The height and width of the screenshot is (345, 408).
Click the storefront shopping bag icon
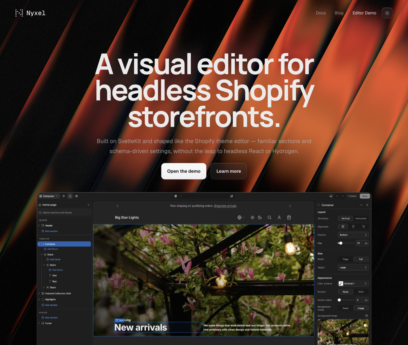pyautogui.click(x=289, y=217)
